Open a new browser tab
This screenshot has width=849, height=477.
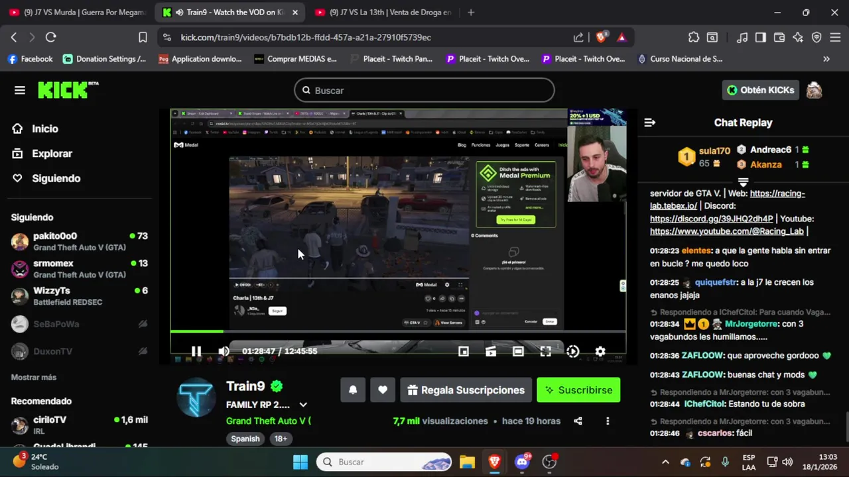tap(471, 12)
